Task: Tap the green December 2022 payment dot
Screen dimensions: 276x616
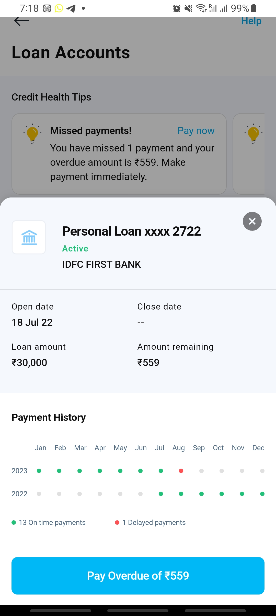Action: 262,494
